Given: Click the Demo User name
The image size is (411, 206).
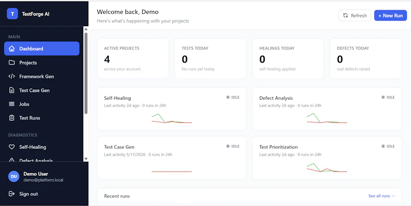Looking at the screenshot, I should (35, 174).
